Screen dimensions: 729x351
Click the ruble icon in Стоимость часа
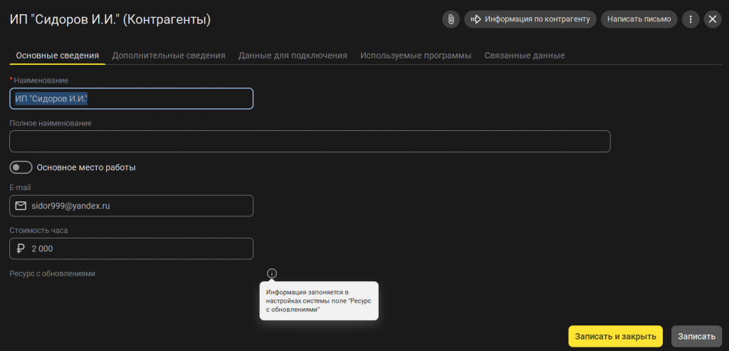[21, 248]
